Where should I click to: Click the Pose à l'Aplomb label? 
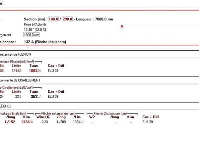pyautogui.click(x=35, y=25)
